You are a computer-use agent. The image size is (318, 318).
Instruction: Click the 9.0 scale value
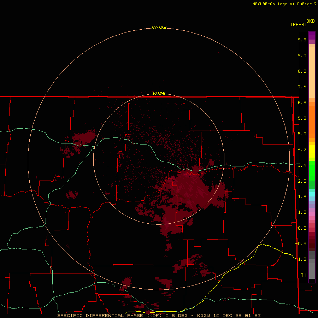[x=302, y=55]
